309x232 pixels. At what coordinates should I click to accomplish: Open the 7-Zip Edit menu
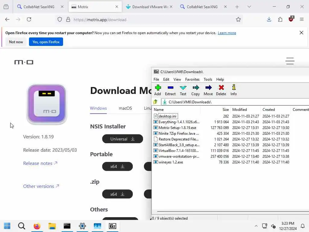click(x=166, y=79)
